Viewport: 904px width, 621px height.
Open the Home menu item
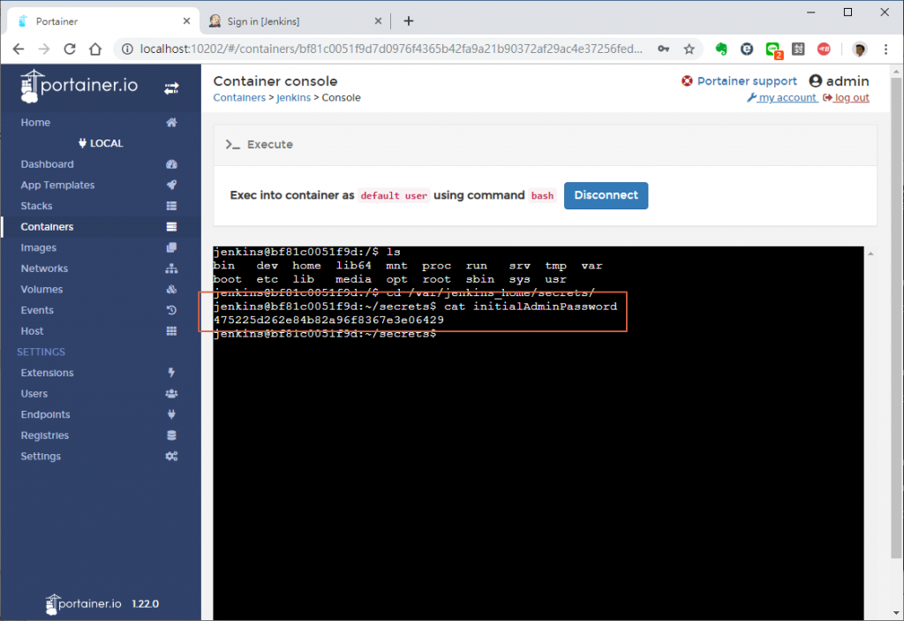[x=102, y=123]
